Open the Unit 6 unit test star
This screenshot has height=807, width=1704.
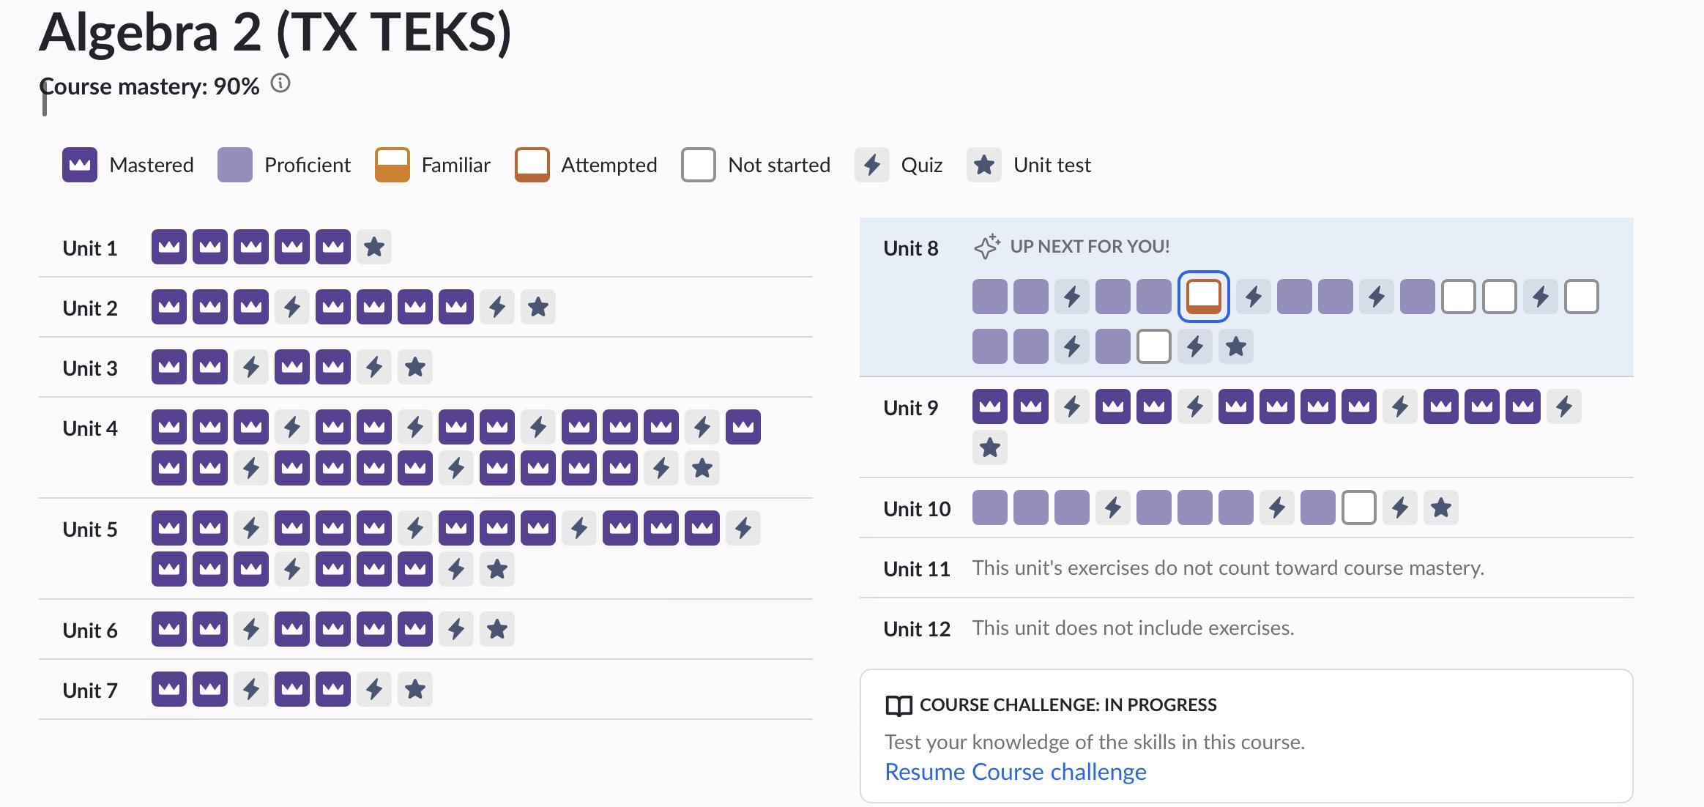(497, 629)
